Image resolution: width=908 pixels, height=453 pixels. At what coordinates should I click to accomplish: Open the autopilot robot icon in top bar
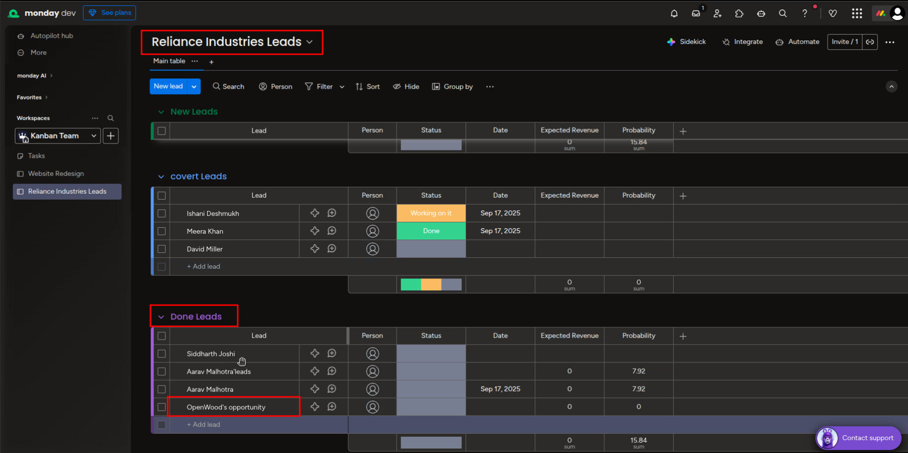[x=761, y=13]
